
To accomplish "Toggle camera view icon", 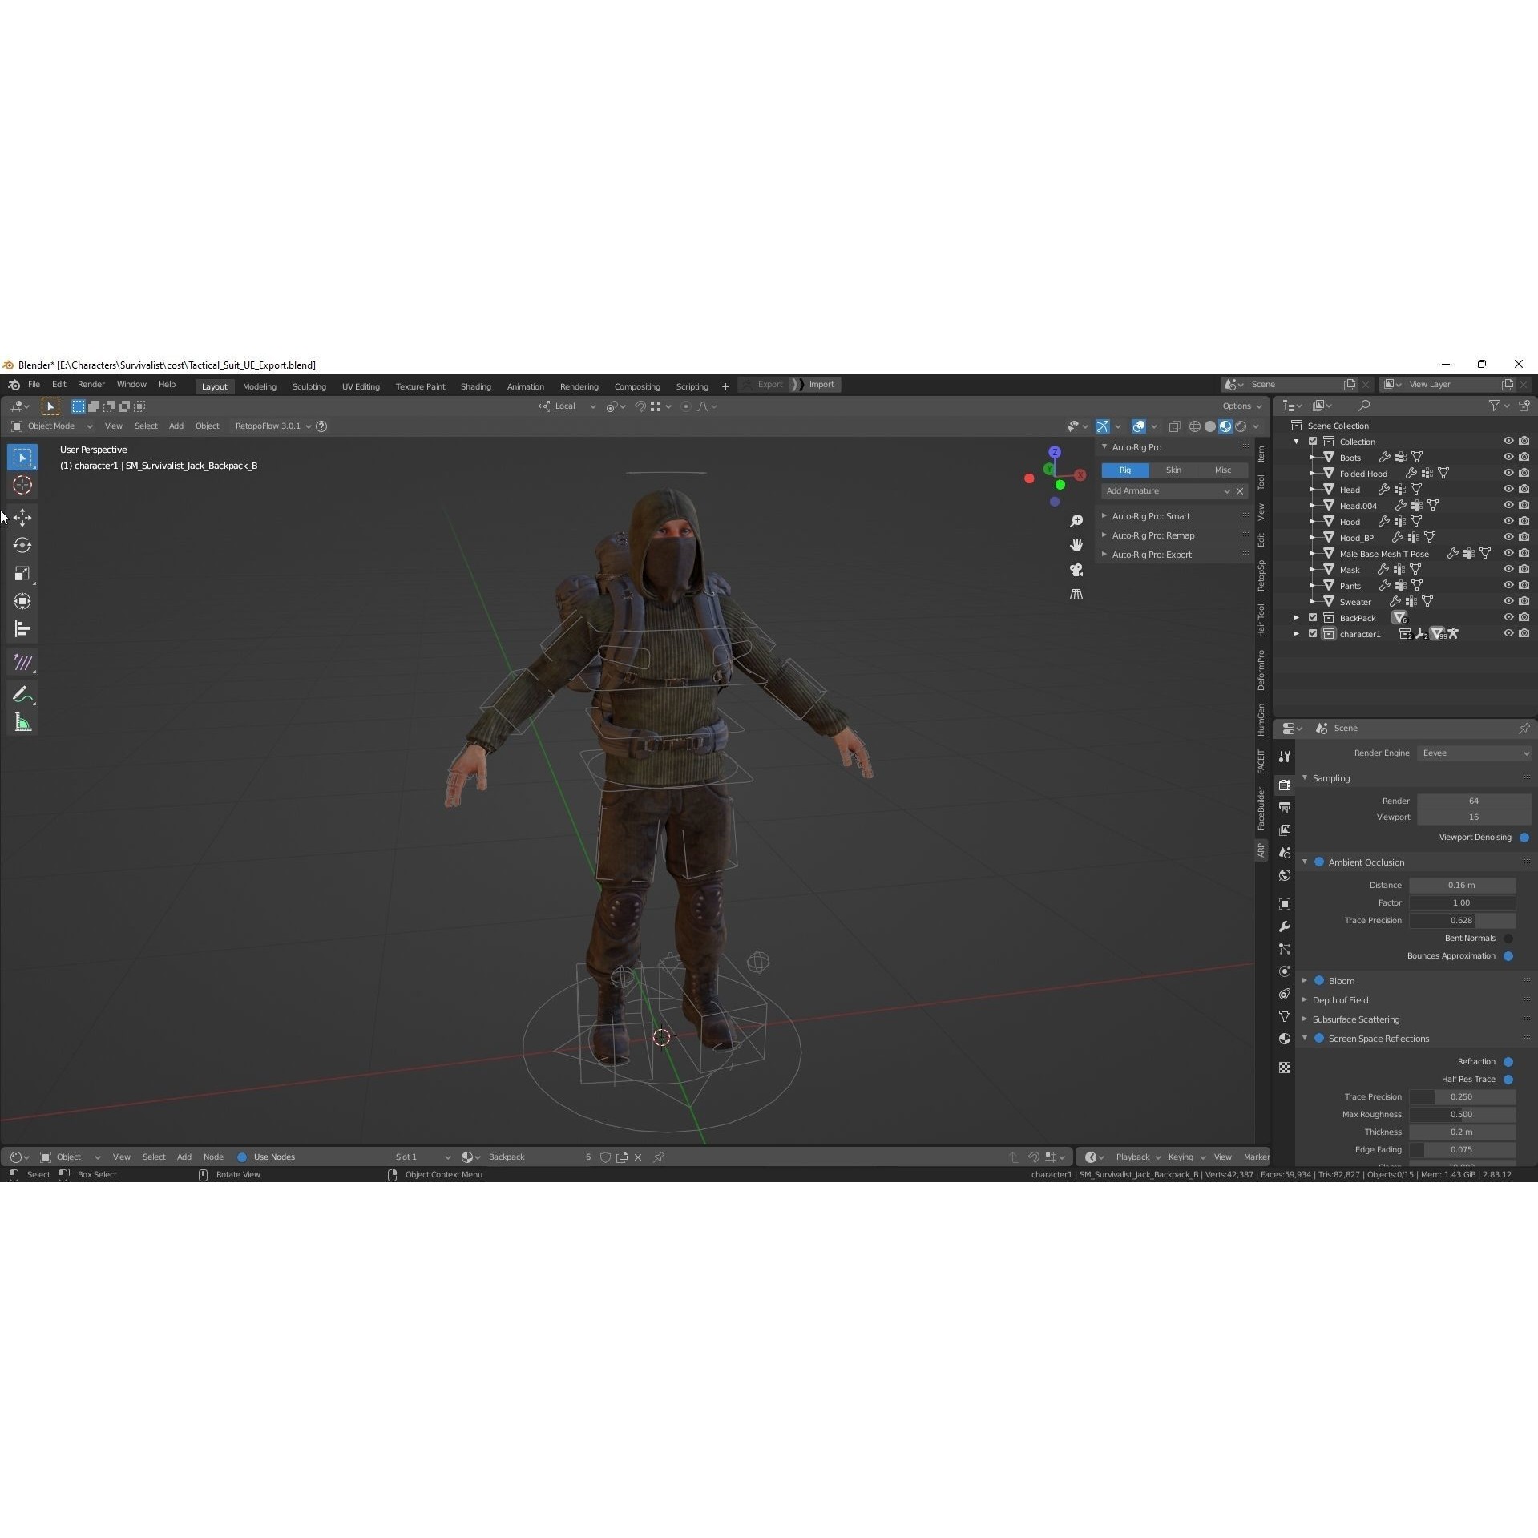I will point(1076,570).
